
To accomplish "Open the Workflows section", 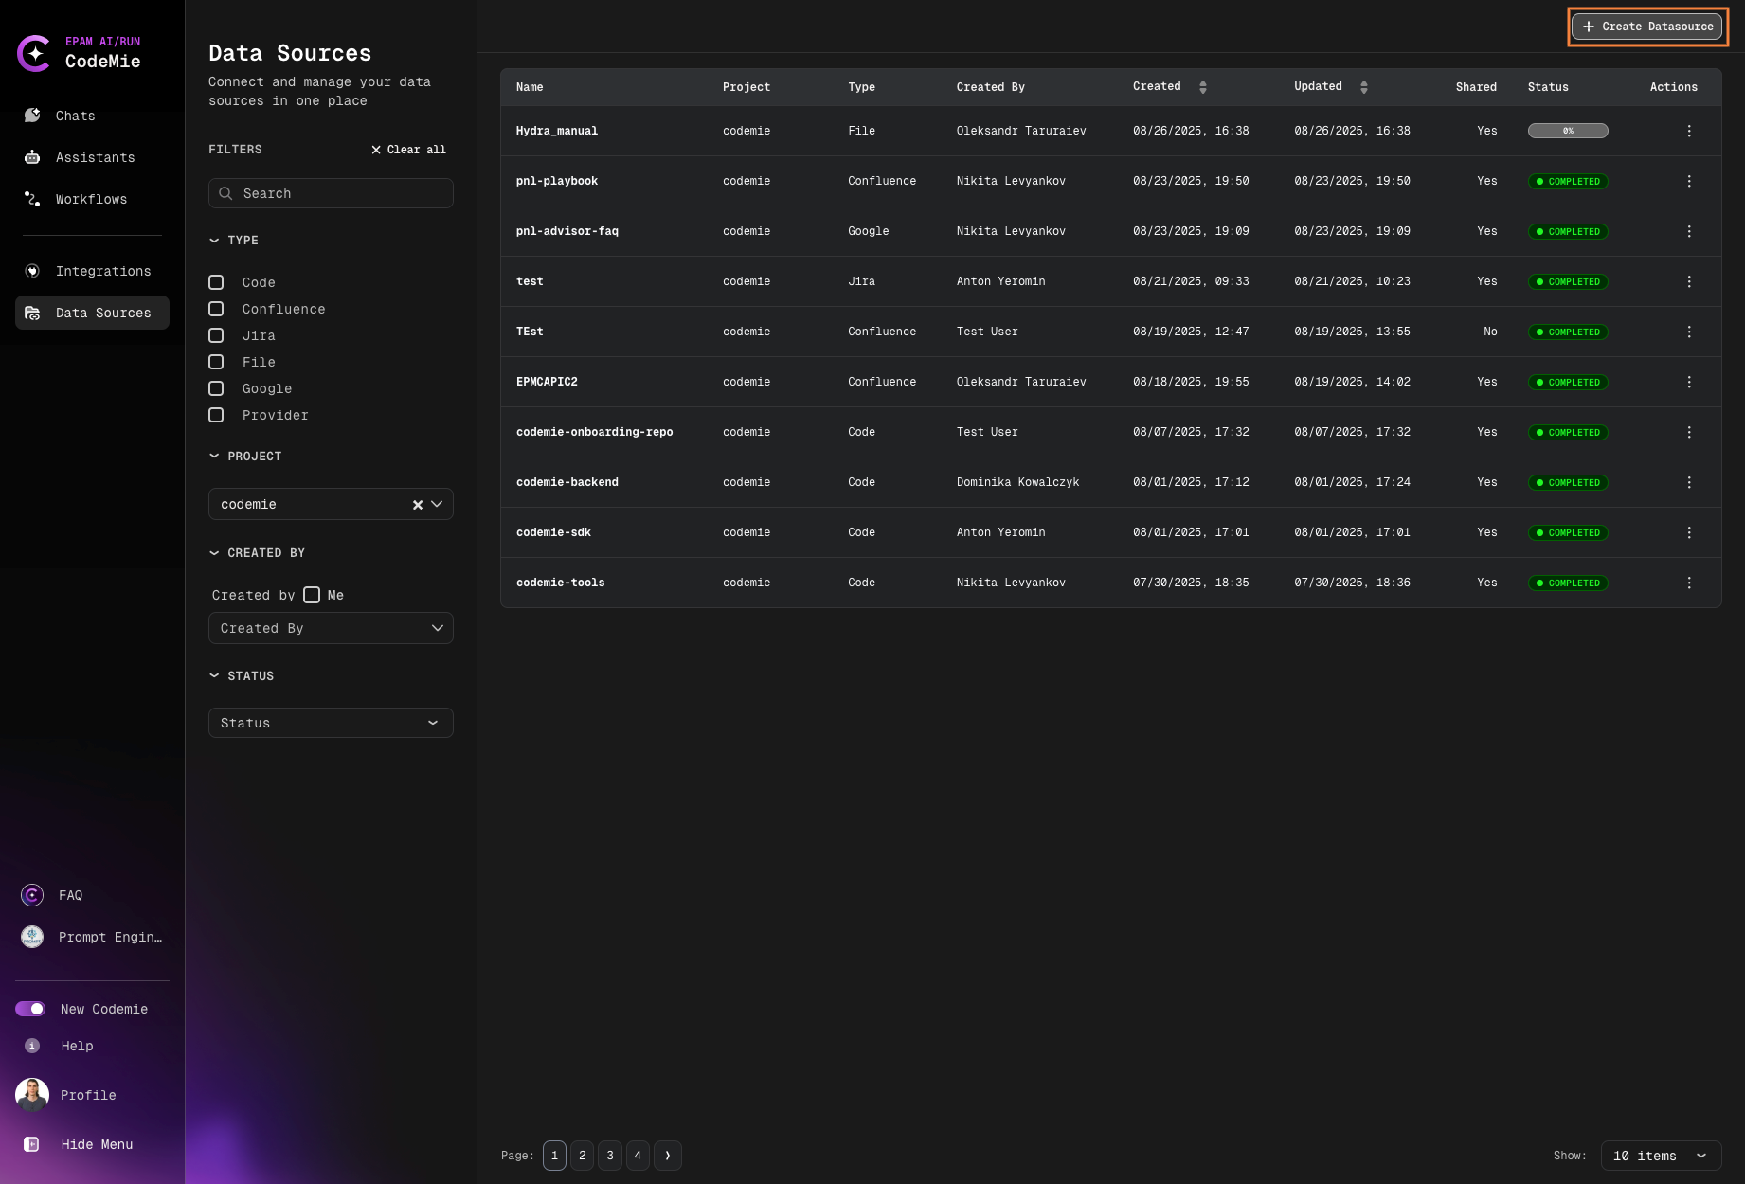I will pos(90,199).
